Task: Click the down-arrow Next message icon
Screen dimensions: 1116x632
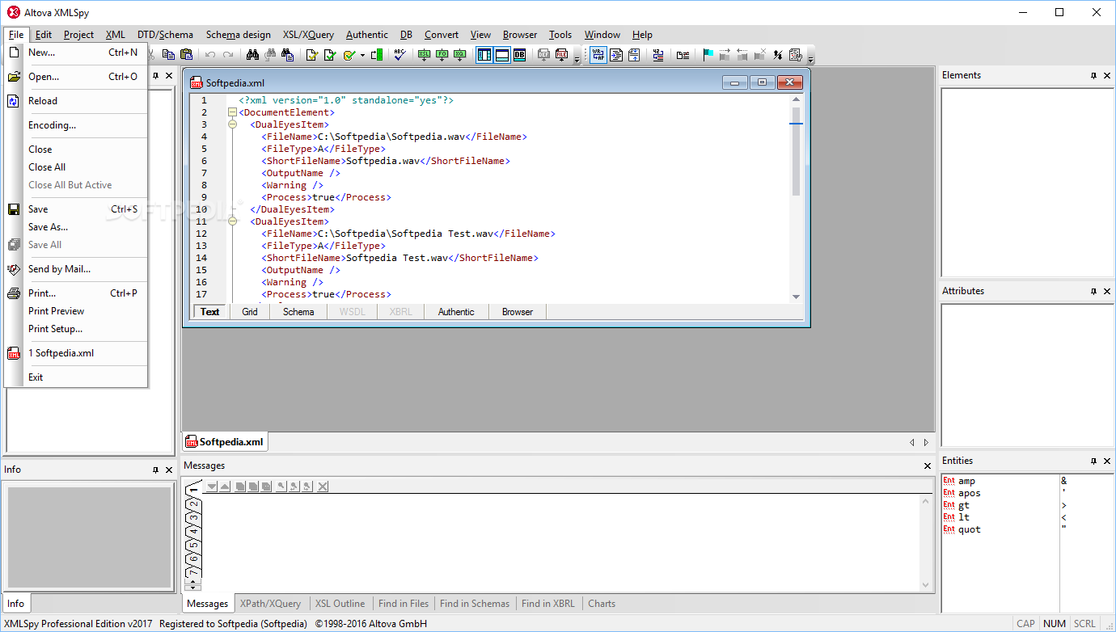Action: [211, 486]
